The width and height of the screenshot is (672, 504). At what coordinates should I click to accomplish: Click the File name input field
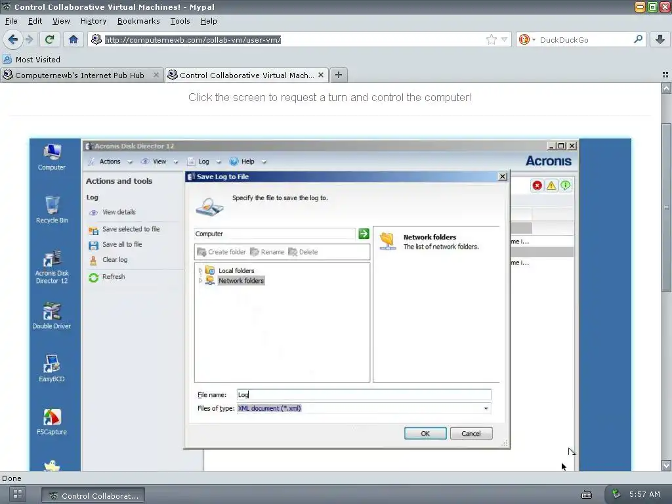[364, 394]
